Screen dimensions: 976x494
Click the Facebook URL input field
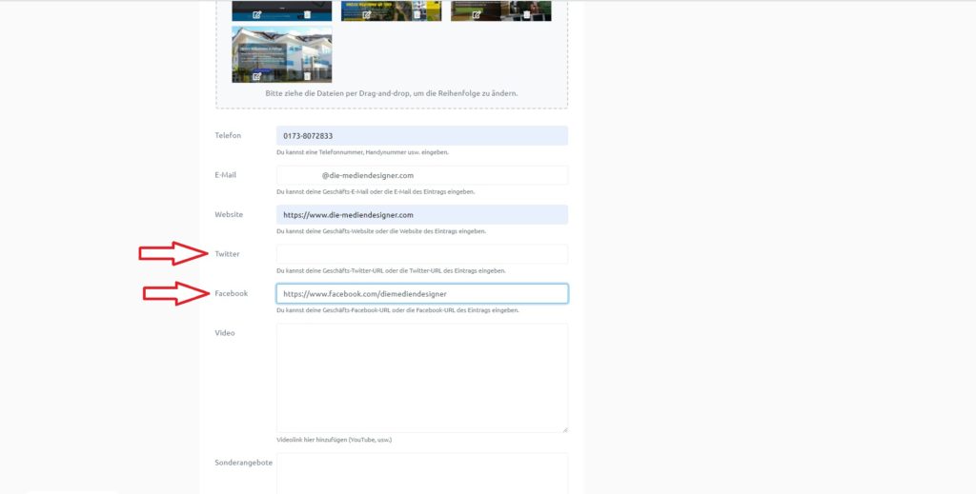coord(421,294)
